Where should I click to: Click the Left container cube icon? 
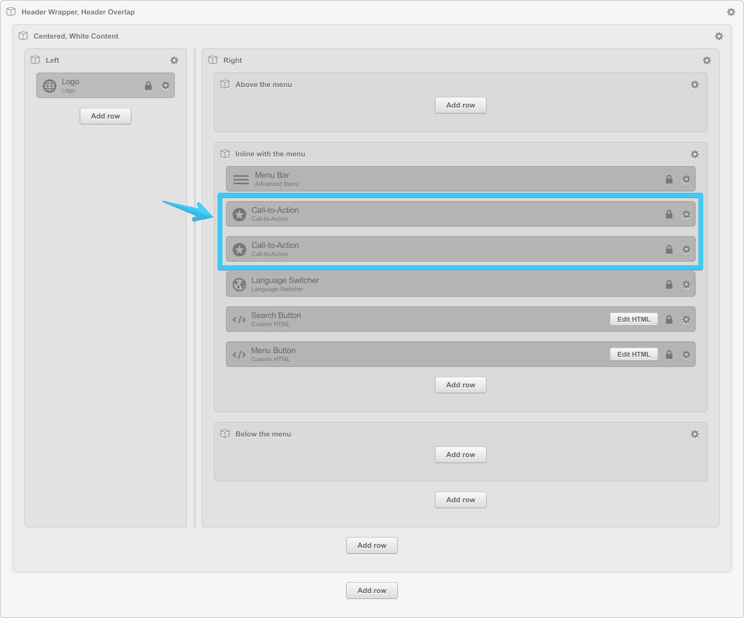coord(35,60)
